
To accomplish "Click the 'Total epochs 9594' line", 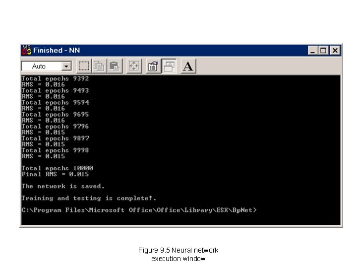I will tap(55, 103).
